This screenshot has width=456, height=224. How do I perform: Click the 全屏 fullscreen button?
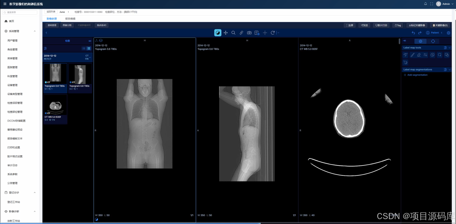pos(350,25)
